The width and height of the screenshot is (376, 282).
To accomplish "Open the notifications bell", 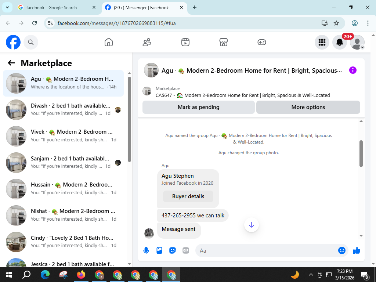I will point(340,42).
